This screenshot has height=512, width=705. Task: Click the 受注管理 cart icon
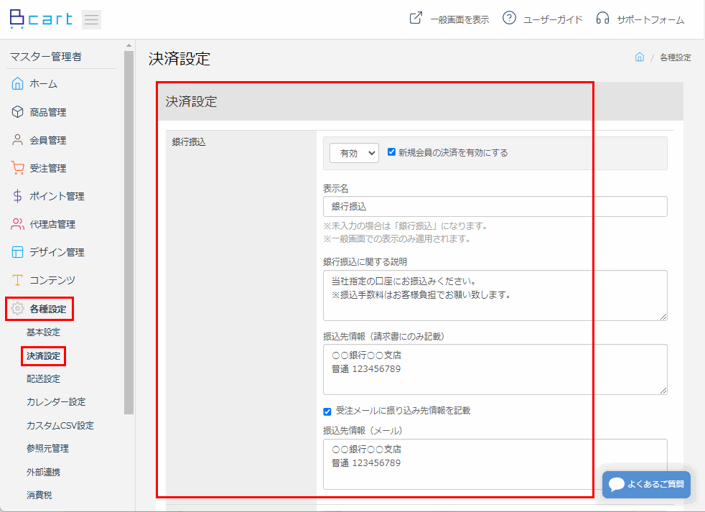17,168
